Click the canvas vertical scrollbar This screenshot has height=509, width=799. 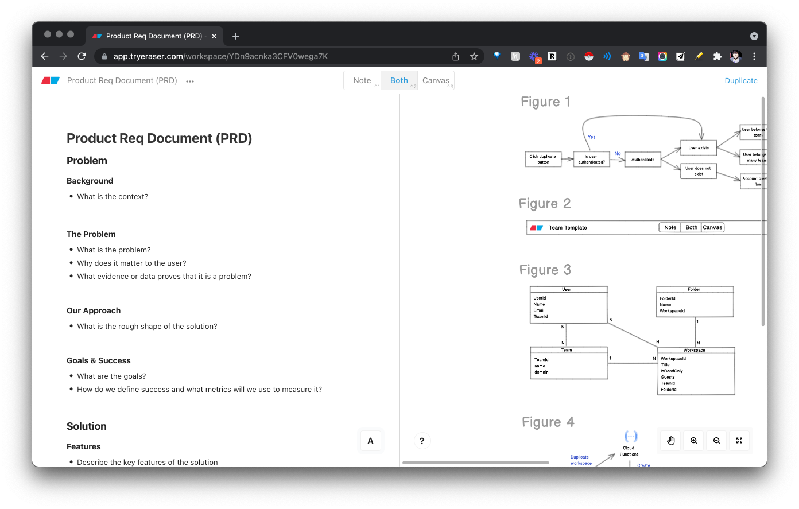pyautogui.click(x=763, y=211)
